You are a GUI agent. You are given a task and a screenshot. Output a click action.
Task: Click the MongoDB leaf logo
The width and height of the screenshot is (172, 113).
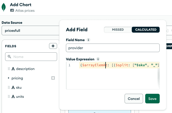point(4,7)
